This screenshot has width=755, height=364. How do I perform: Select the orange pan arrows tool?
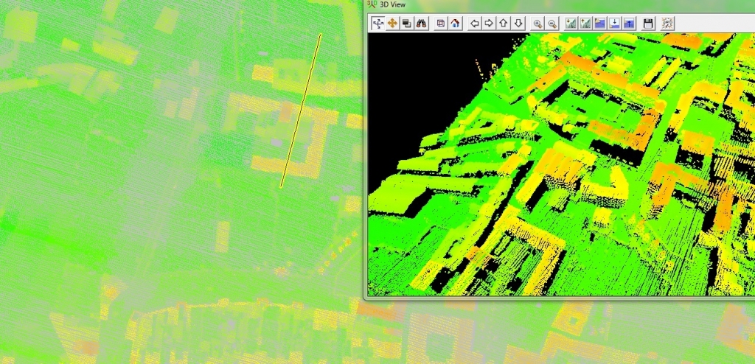point(392,23)
